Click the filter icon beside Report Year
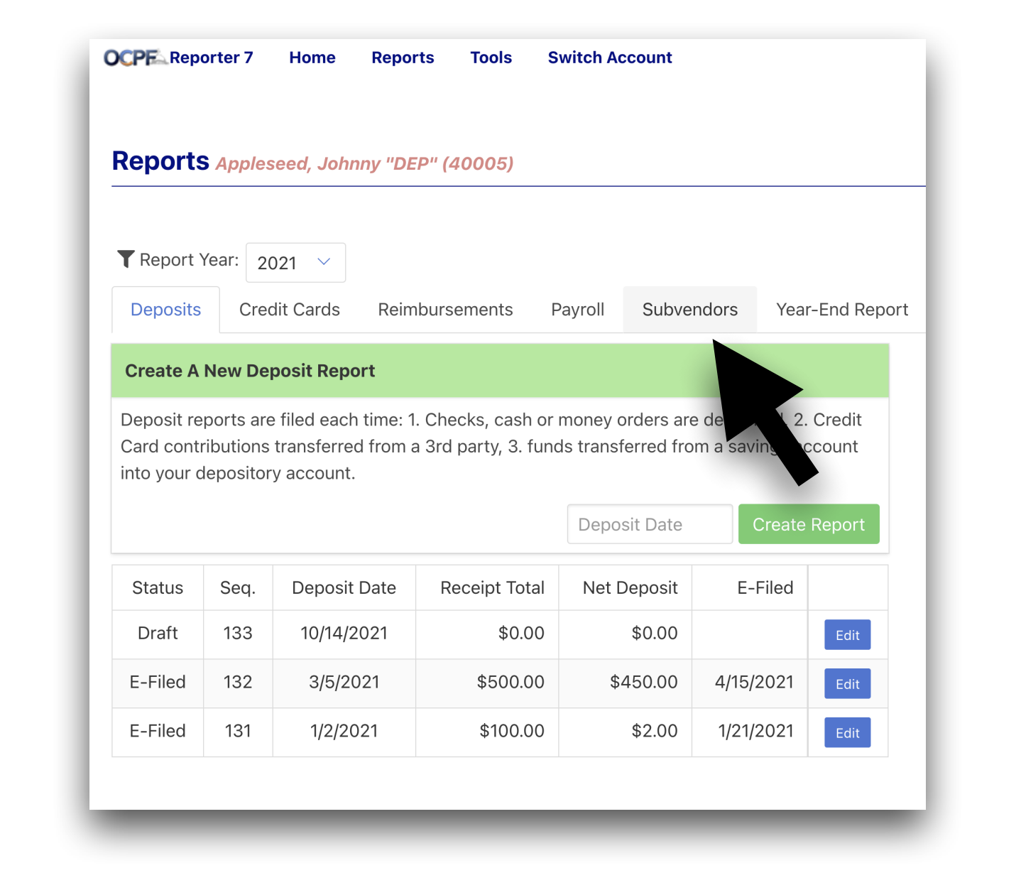 [125, 259]
